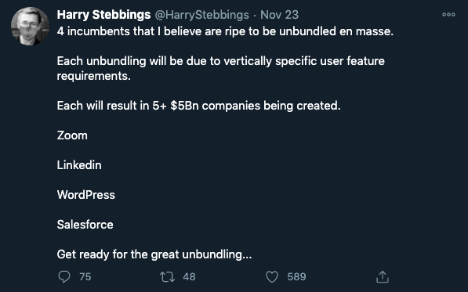
Task: Like the tweet with the heart icon
Action: 272,277
